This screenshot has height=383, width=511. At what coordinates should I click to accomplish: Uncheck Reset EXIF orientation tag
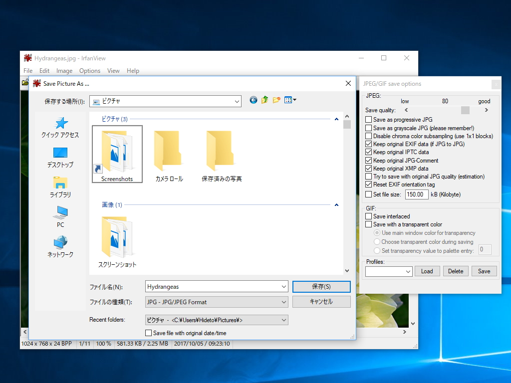click(x=369, y=185)
